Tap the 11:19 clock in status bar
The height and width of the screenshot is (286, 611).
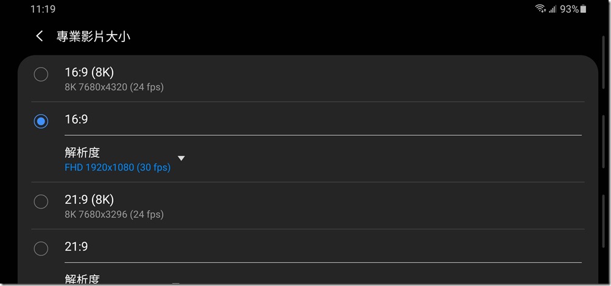[x=43, y=9]
